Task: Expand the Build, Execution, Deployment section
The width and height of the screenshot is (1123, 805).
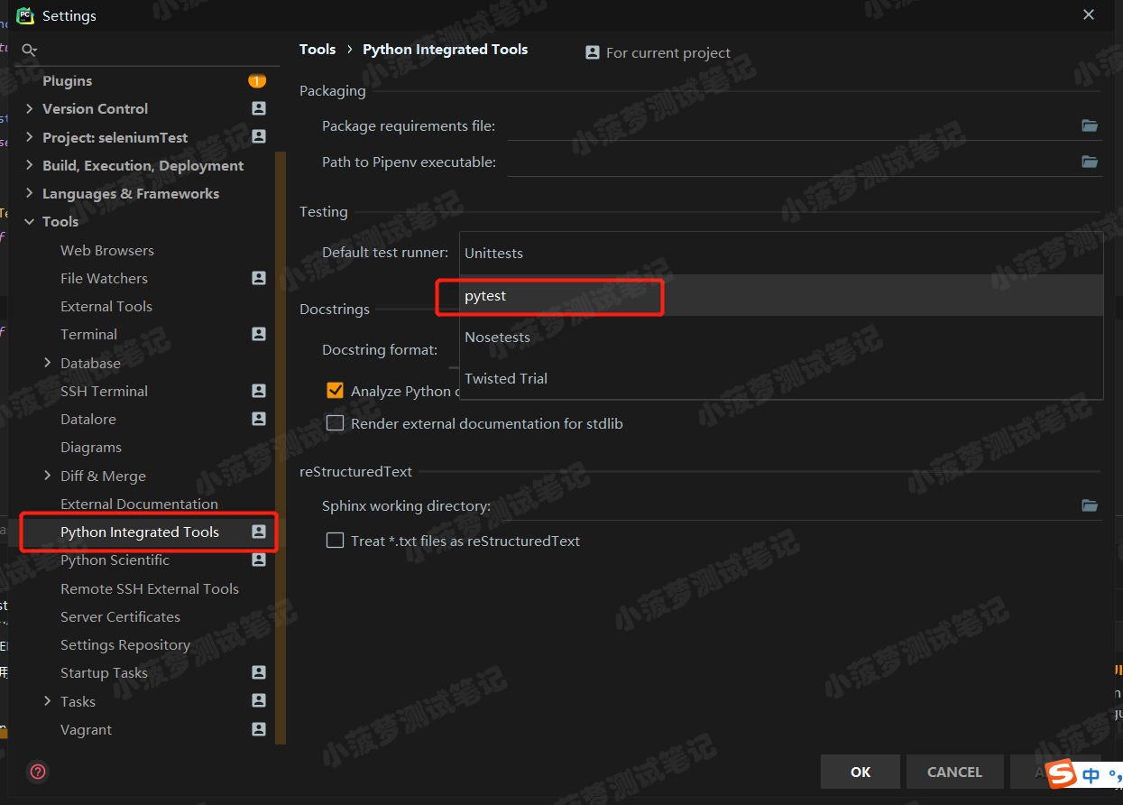Action: pos(30,165)
